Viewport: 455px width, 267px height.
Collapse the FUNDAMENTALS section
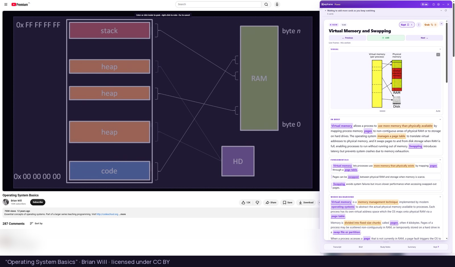pyautogui.click(x=440, y=160)
